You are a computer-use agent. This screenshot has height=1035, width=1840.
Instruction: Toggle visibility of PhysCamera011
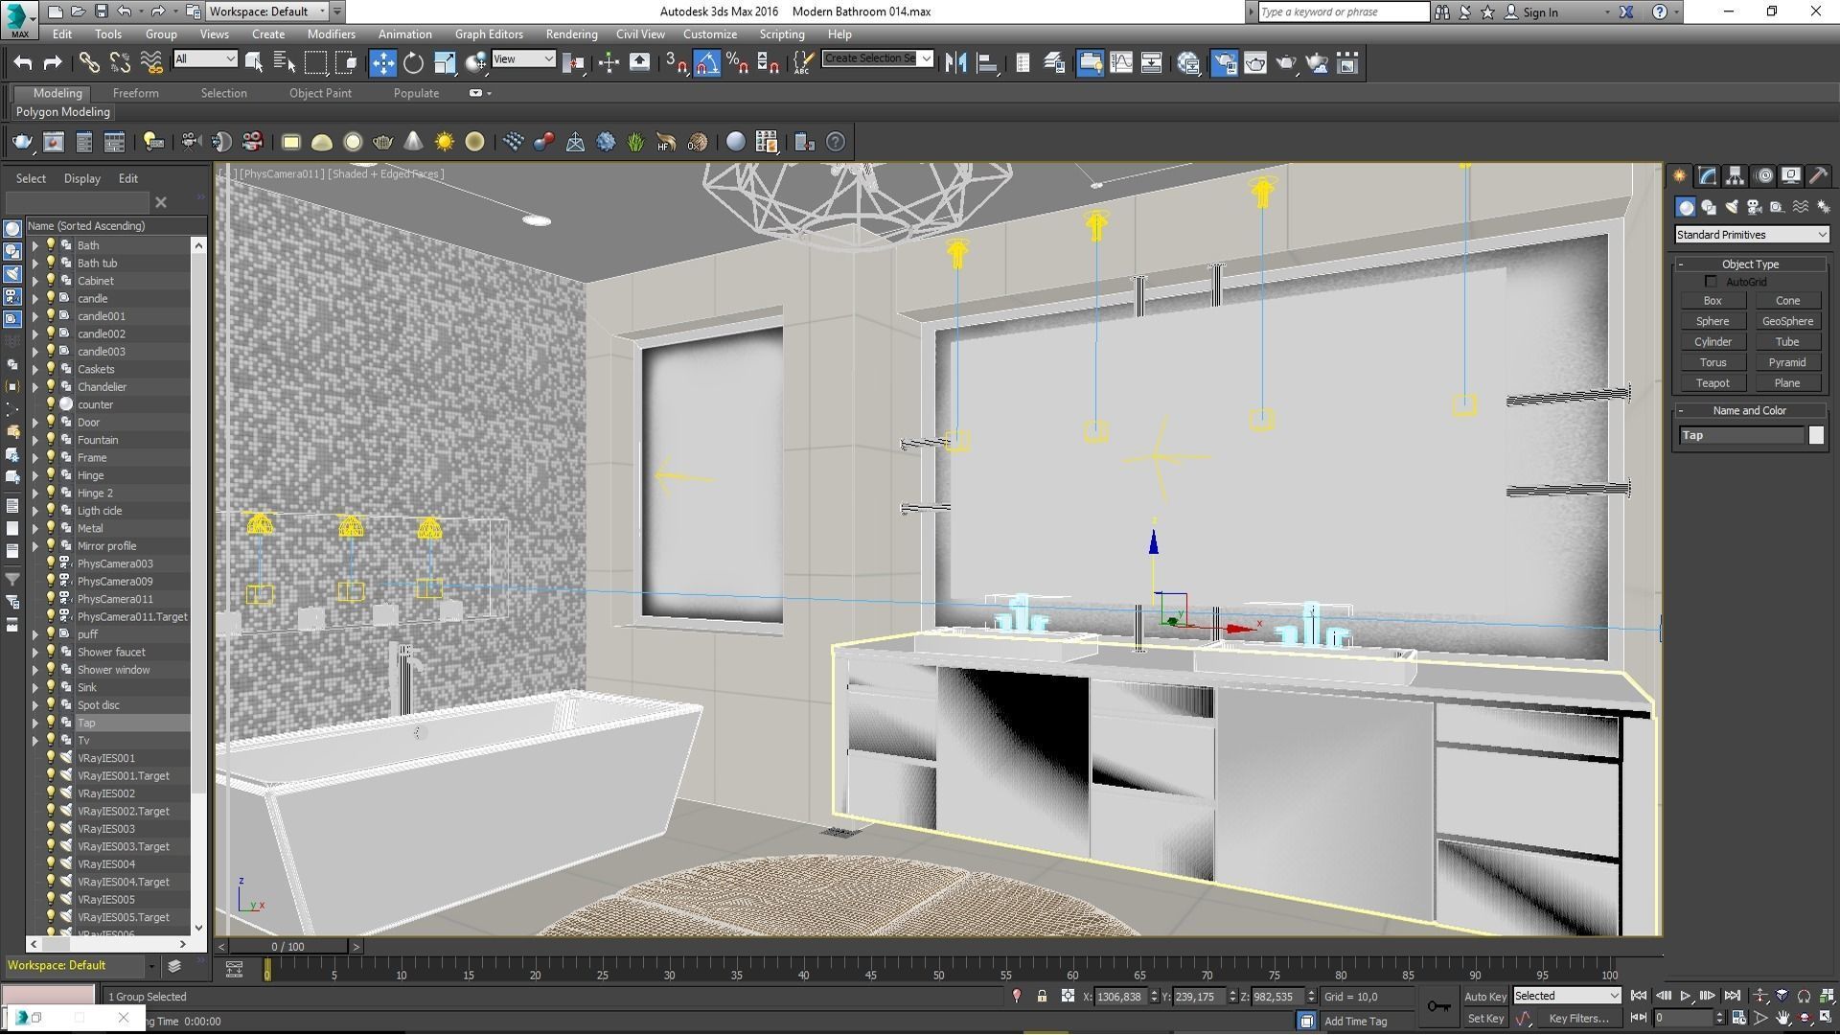click(x=51, y=599)
